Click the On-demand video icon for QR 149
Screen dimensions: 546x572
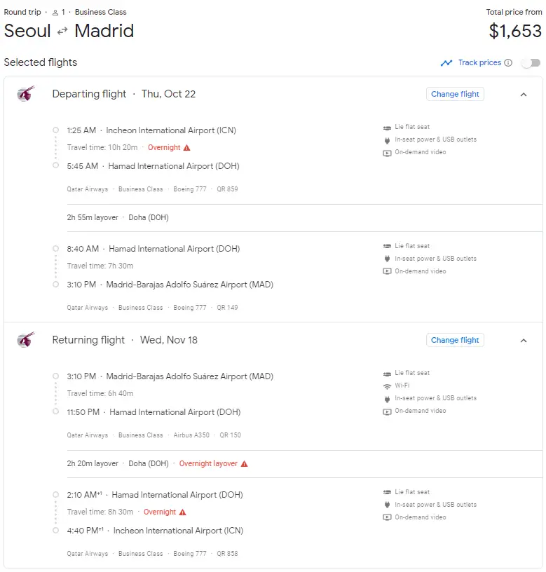click(x=387, y=271)
